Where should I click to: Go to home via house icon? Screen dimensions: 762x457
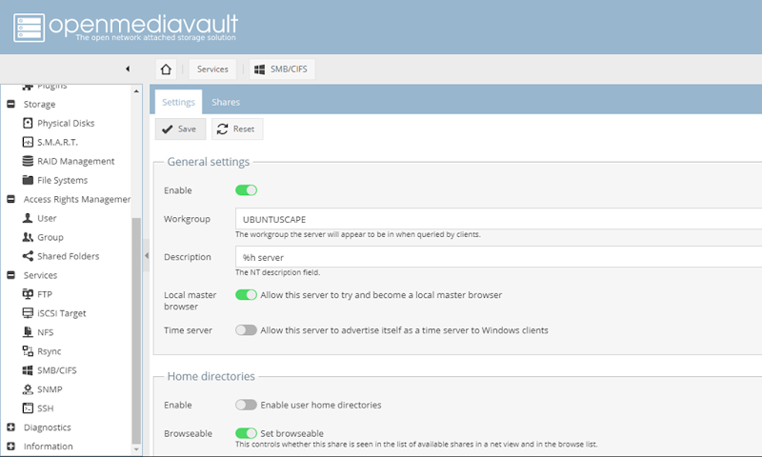tap(166, 69)
